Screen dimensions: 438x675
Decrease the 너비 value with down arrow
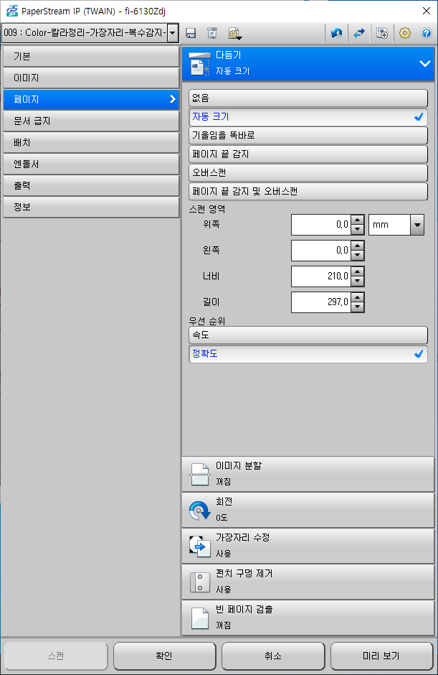[x=358, y=281]
